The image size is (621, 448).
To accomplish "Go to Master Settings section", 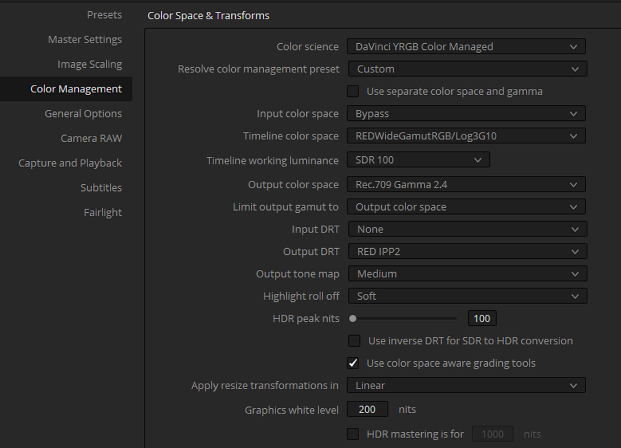I will tap(85, 40).
